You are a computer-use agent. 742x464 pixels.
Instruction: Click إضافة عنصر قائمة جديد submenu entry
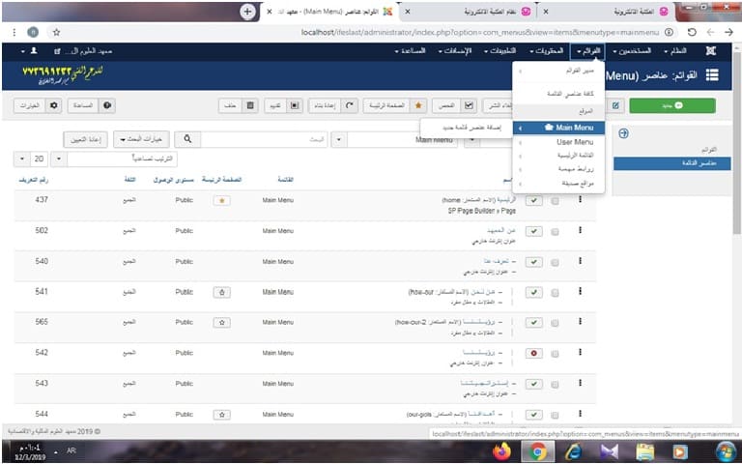pyautogui.click(x=471, y=128)
